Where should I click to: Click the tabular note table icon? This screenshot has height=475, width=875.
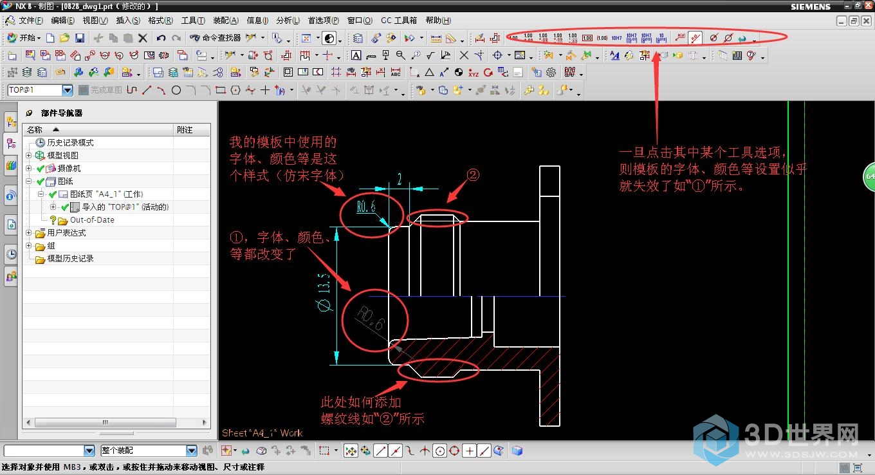(x=737, y=55)
